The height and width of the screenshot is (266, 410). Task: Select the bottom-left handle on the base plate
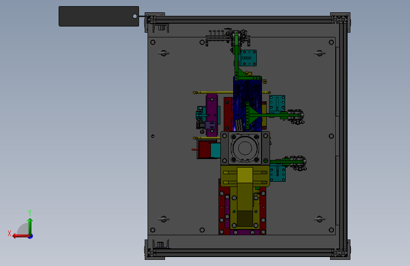click(164, 219)
